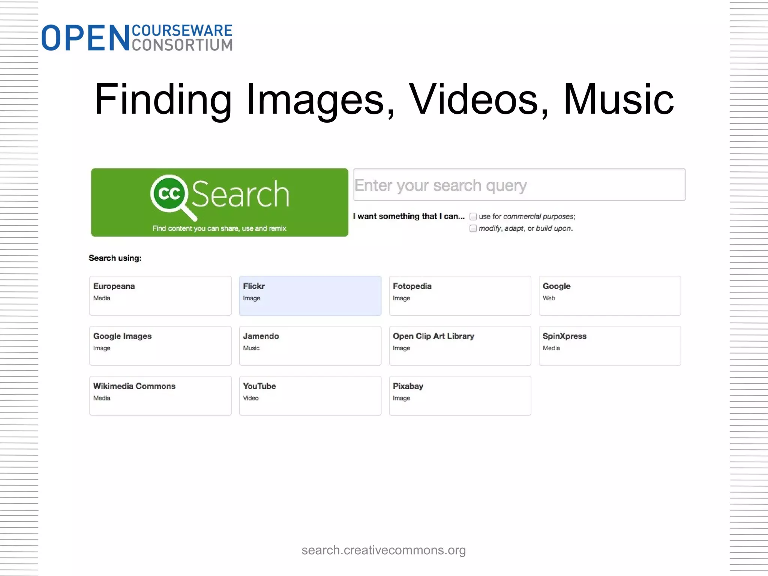Image resolution: width=768 pixels, height=576 pixels.
Task: Click the 'Find content you can share, use and remix' tagline
Action: point(219,228)
